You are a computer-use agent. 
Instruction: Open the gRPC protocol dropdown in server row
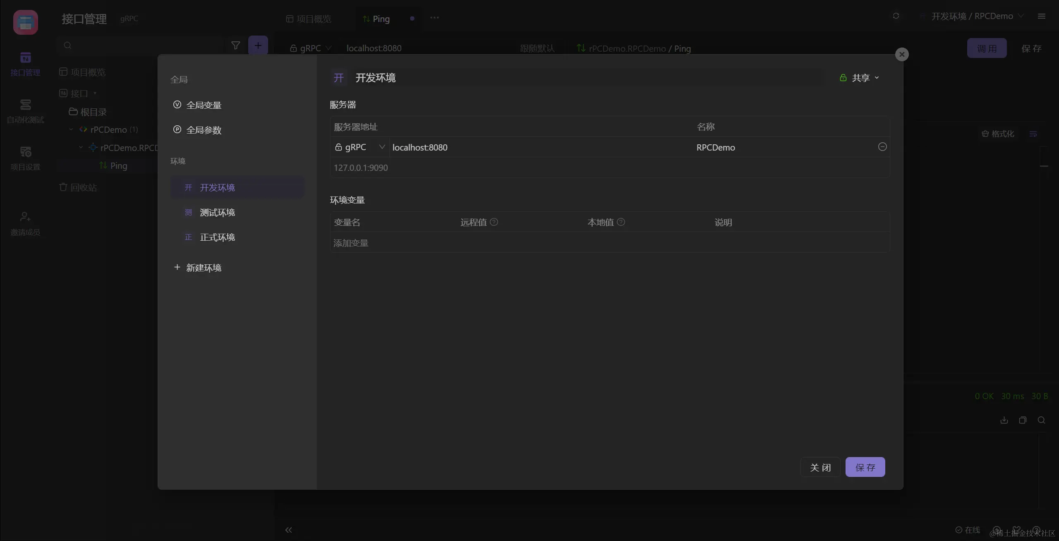[x=359, y=147]
